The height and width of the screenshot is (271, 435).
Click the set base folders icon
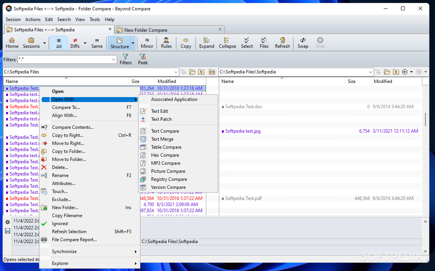click(212, 72)
